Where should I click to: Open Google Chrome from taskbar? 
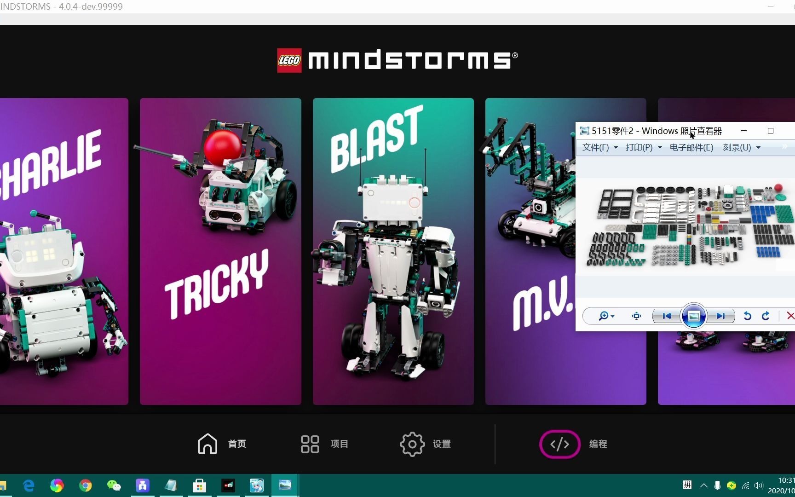(x=86, y=485)
